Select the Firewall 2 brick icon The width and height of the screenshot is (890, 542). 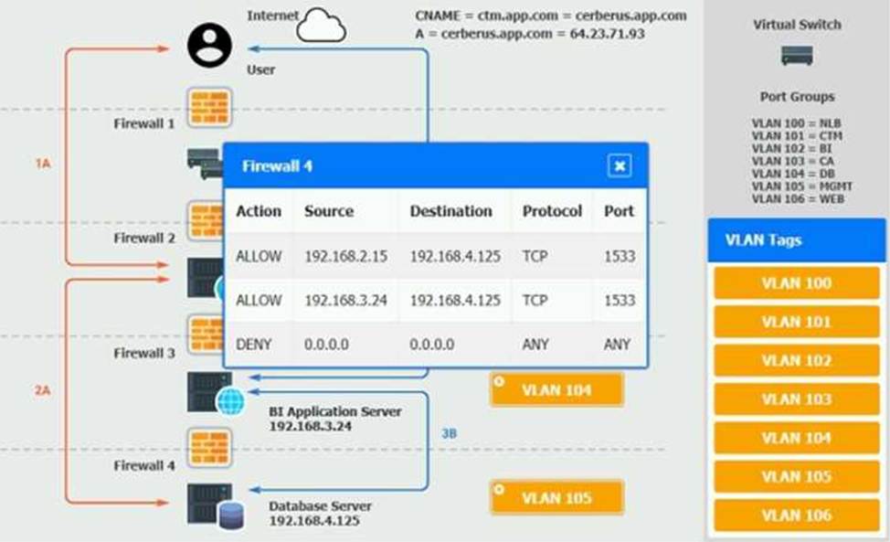click(207, 219)
